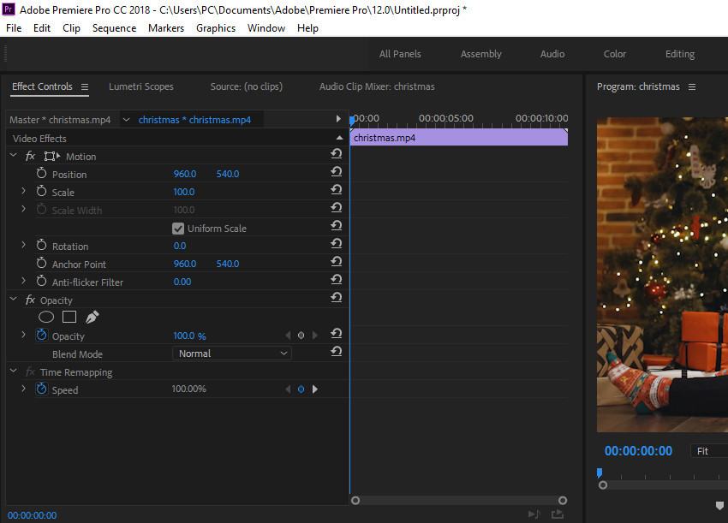This screenshot has height=523, width=728.
Task: Click the Position X value 960.0
Action: 185,174
